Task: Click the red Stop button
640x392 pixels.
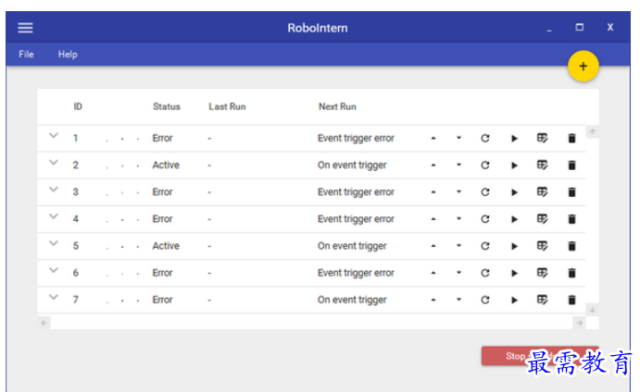Action: pyautogui.click(x=540, y=356)
